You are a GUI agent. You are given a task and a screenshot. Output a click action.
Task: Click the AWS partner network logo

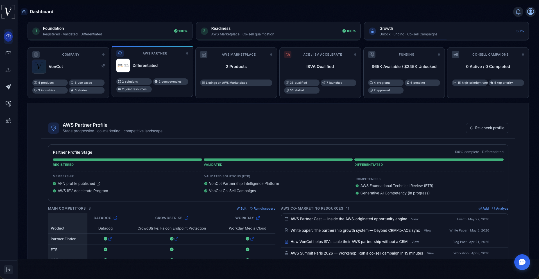tap(123, 65)
